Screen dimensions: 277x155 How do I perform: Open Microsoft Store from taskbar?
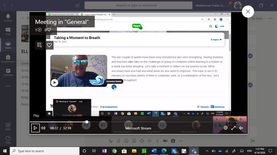[x=124, y=151]
